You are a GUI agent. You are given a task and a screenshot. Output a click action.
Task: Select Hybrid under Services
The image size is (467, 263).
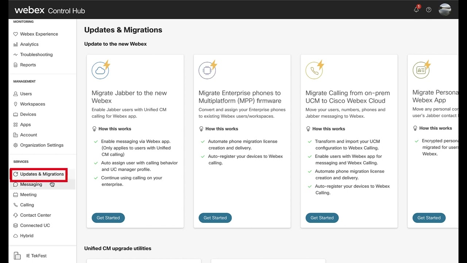(27, 236)
